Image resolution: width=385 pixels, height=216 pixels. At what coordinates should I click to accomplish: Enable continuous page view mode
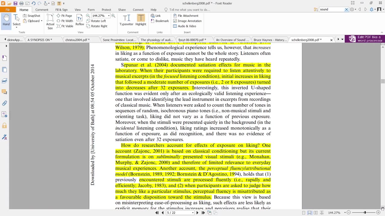(x=310, y=213)
